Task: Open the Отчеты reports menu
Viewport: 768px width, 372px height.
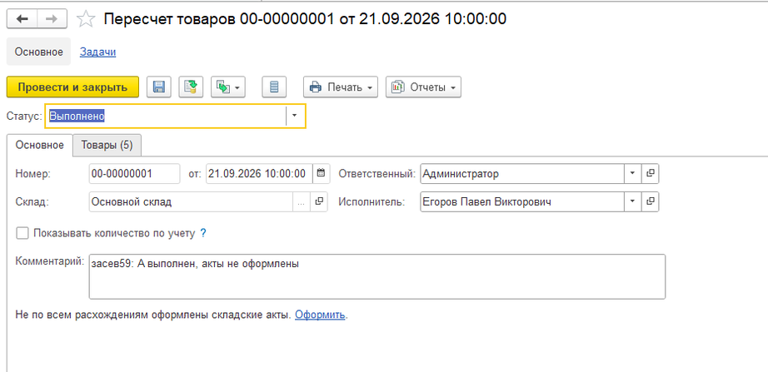Action: pos(423,87)
